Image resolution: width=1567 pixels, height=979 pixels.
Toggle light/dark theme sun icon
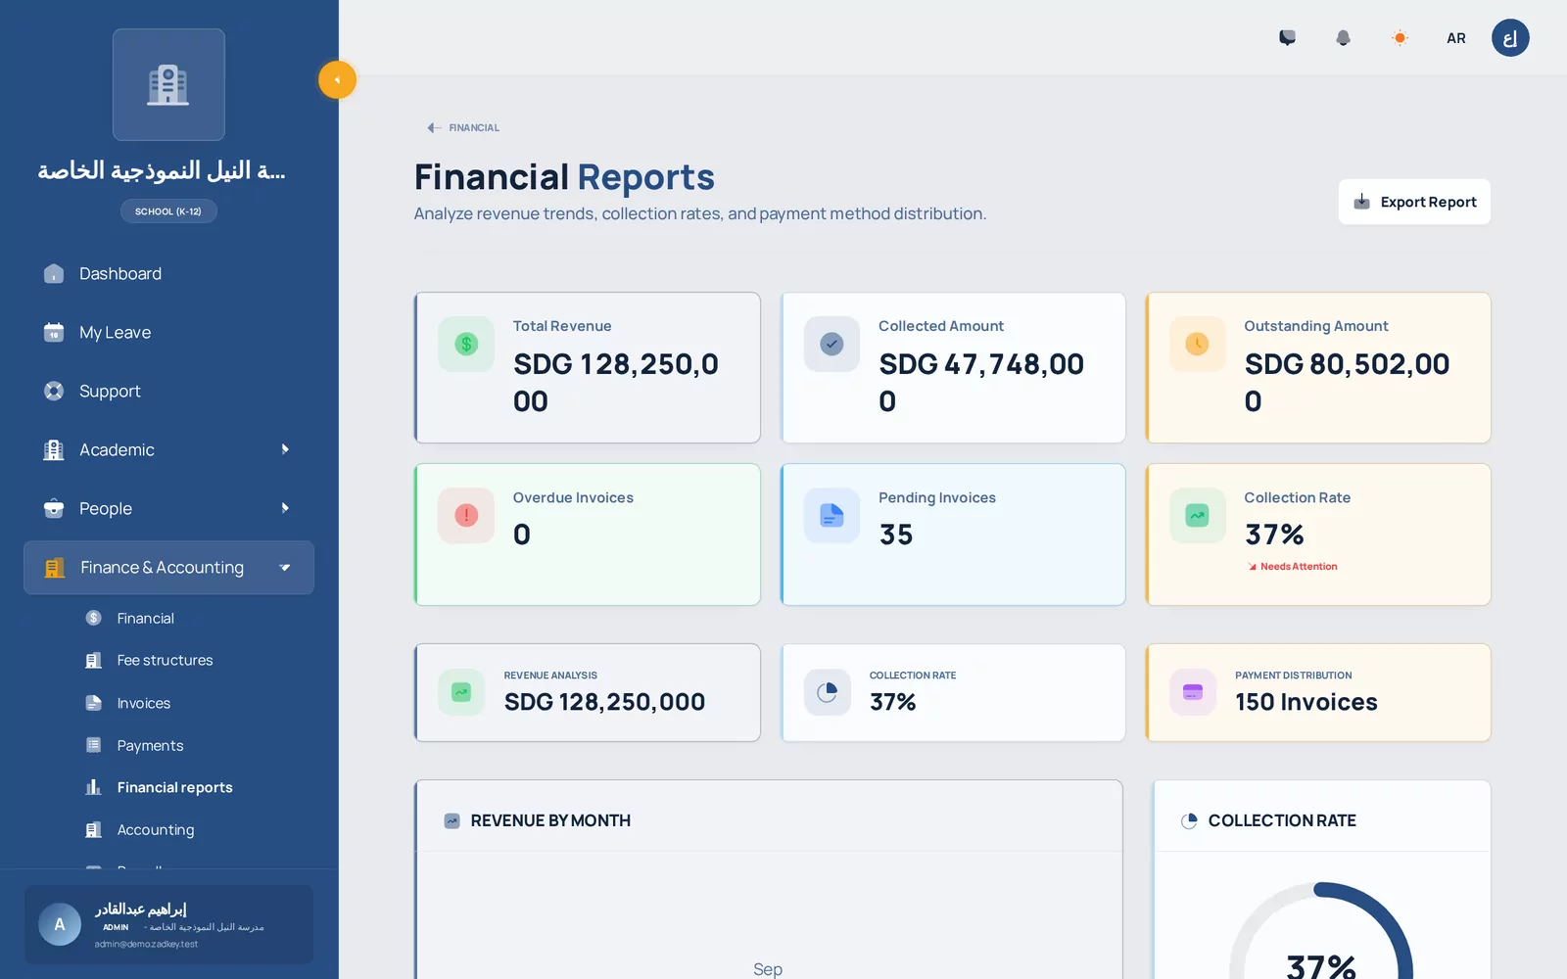[x=1400, y=38]
